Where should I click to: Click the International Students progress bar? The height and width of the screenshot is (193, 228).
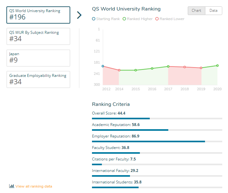(157, 187)
